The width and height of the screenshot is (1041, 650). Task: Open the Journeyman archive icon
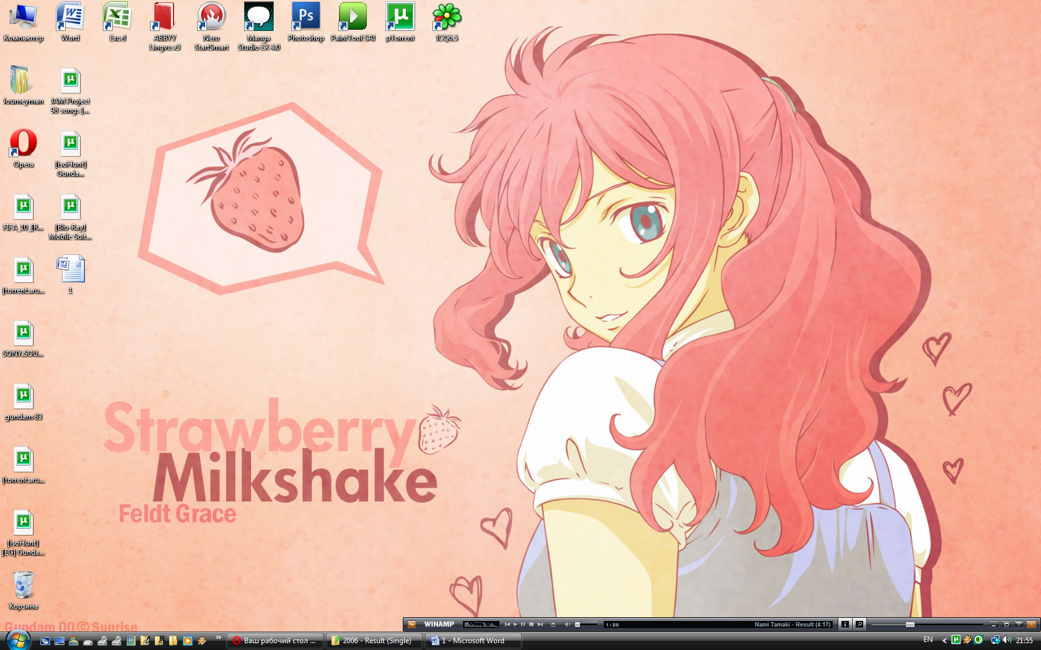23,85
